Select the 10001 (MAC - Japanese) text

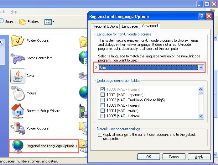click(125, 95)
